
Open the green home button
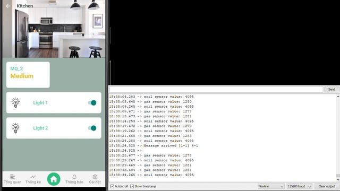pos(54,179)
